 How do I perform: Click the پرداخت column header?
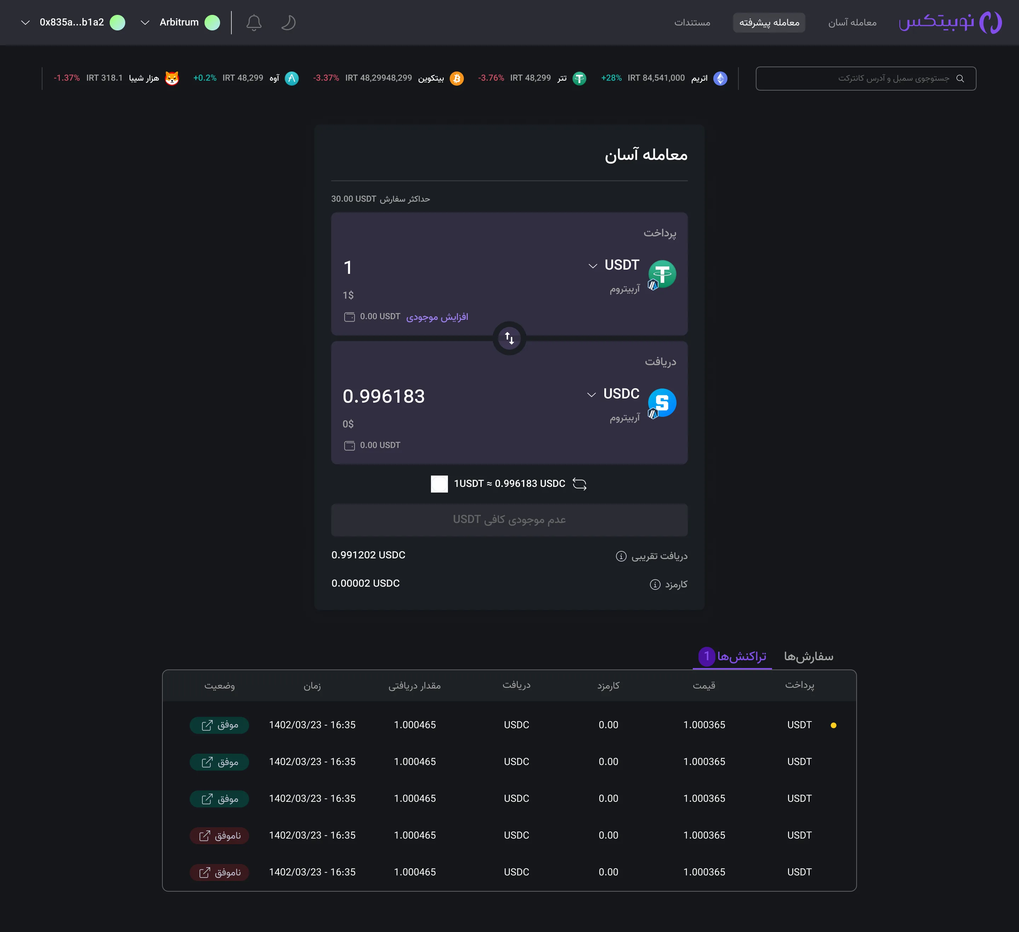pyautogui.click(x=799, y=685)
